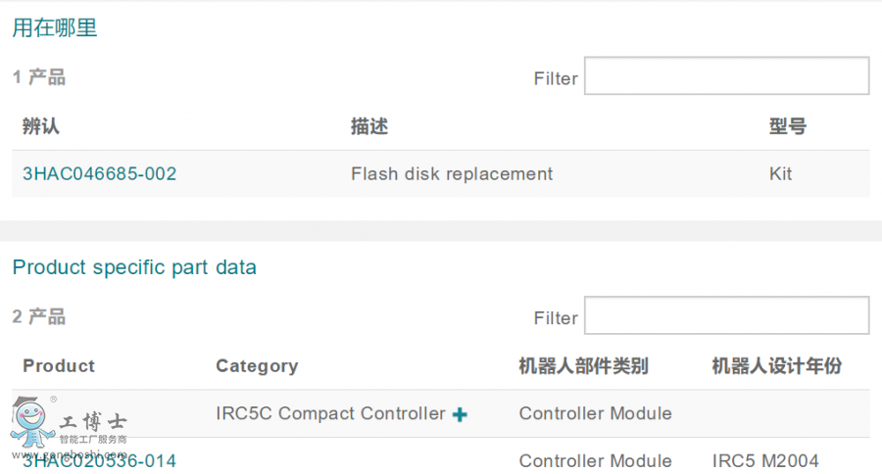The image size is (882, 474).
Task: Sort by the 机器人设计年份 column header
Action: tap(776, 366)
